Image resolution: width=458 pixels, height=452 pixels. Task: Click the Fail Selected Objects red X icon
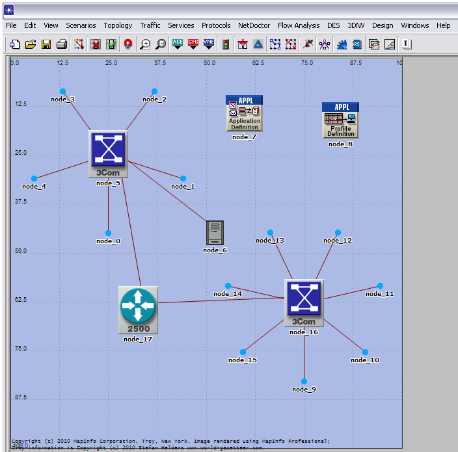point(96,44)
